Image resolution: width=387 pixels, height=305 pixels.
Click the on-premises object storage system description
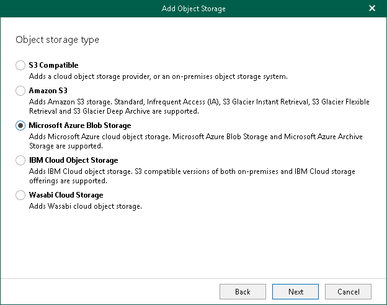(x=158, y=76)
